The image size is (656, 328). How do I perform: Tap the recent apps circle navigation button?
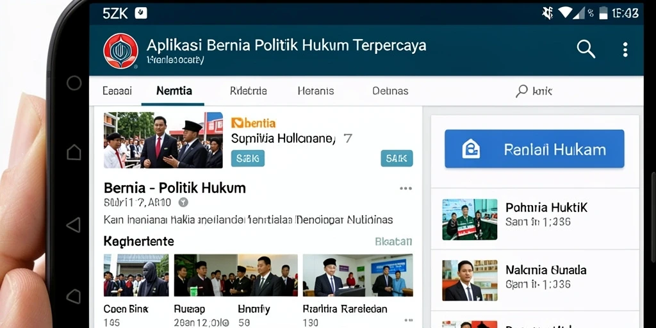pos(74,83)
